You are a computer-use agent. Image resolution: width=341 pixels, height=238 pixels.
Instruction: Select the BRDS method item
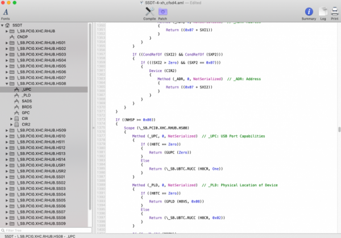pos(27,107)
